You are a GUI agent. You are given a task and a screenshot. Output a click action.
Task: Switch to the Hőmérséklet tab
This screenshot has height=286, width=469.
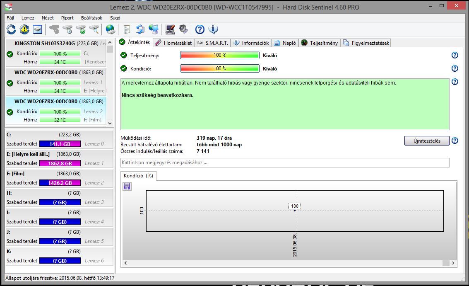(x=173, y=43)
